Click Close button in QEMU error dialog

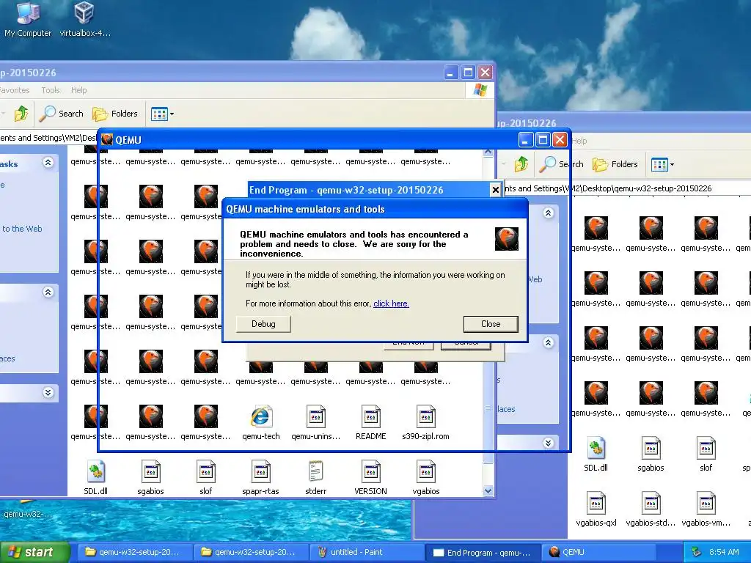click(491, 324)
